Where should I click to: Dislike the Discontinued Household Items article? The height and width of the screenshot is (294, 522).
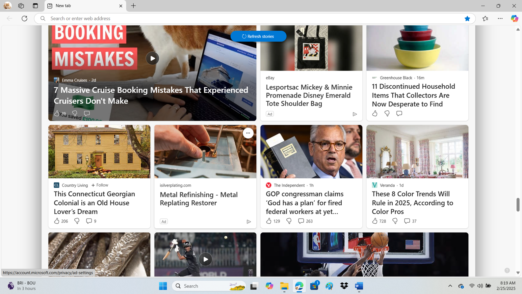click(x=387, y=113)
